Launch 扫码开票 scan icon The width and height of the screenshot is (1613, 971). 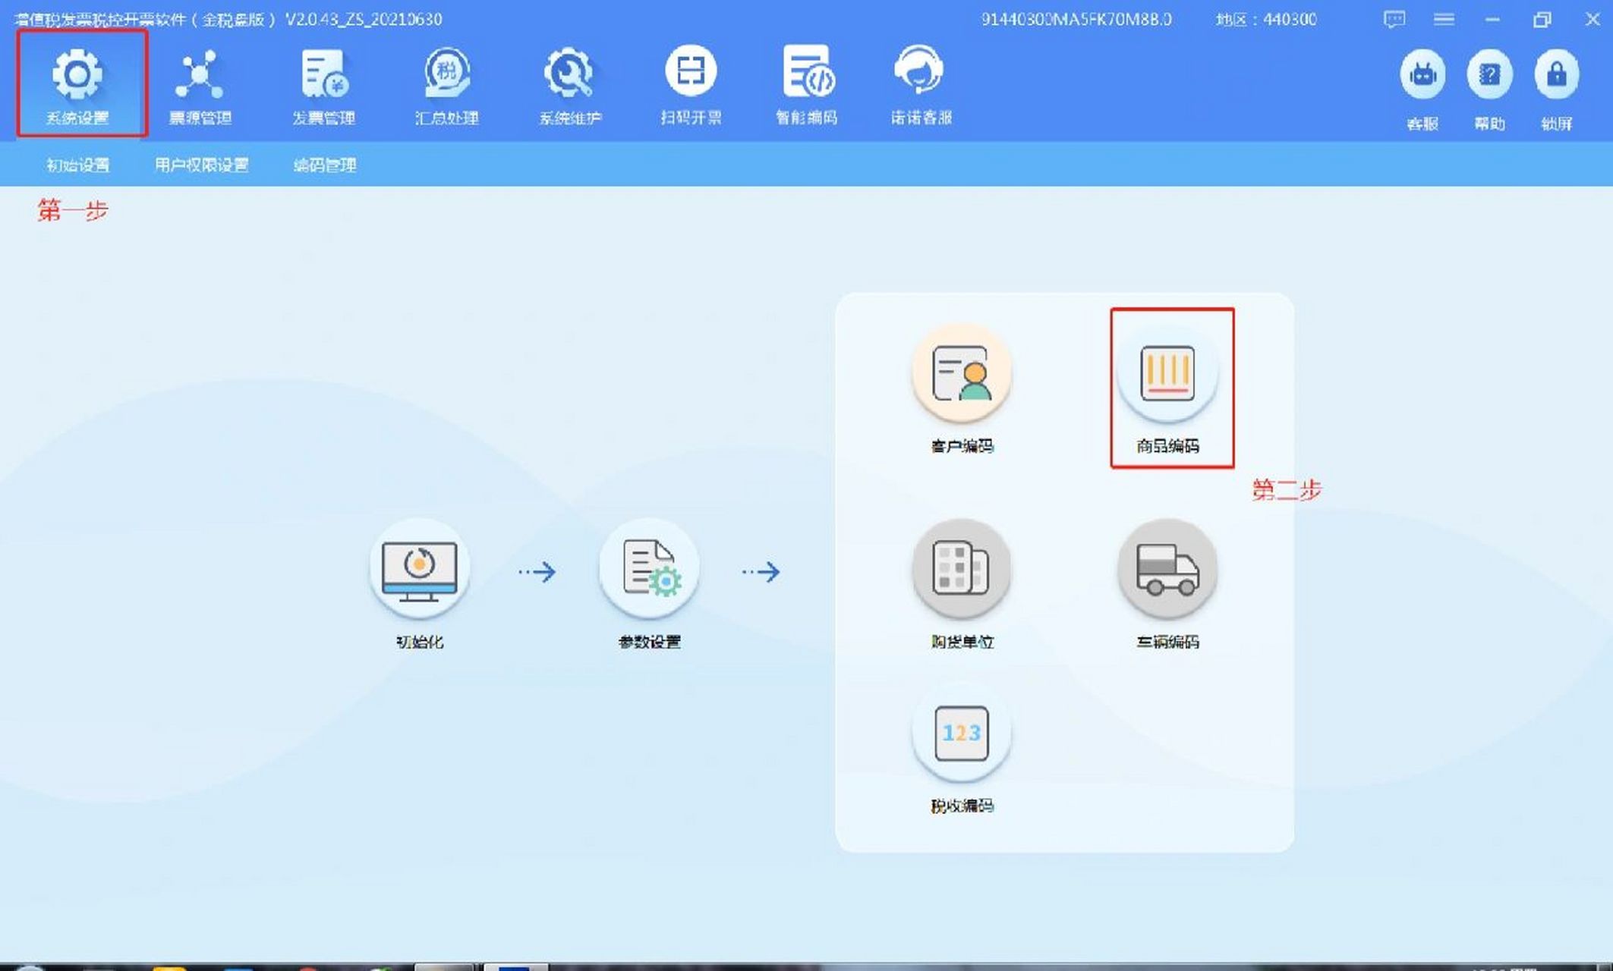pos(691,71)
